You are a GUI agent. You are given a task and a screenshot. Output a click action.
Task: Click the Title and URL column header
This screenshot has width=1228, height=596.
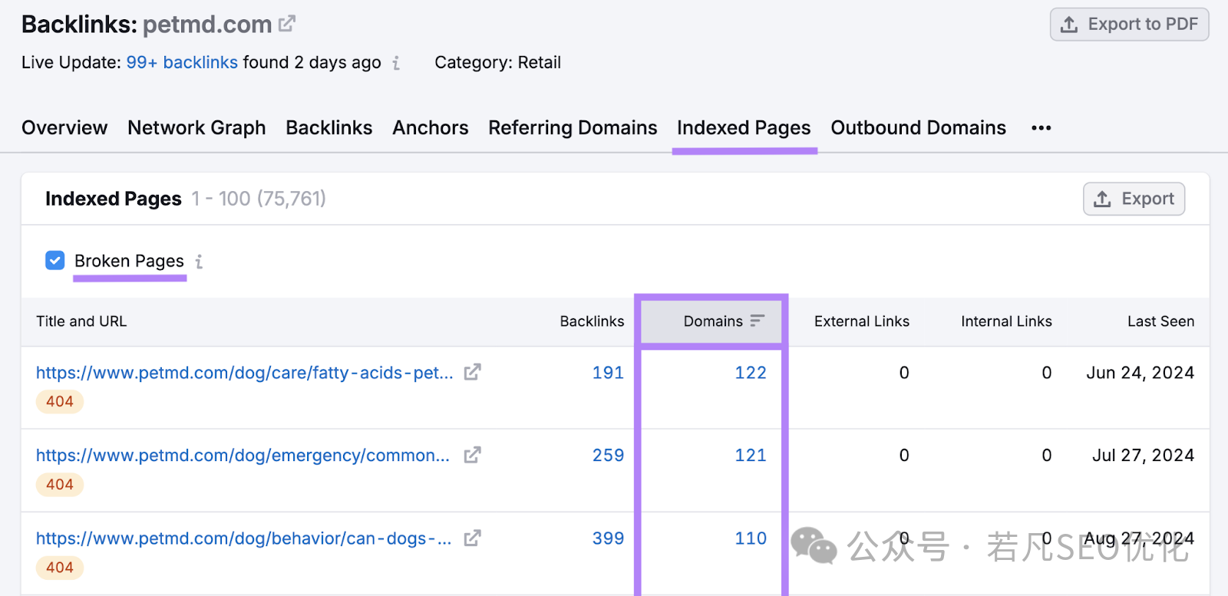click(81, 321)
